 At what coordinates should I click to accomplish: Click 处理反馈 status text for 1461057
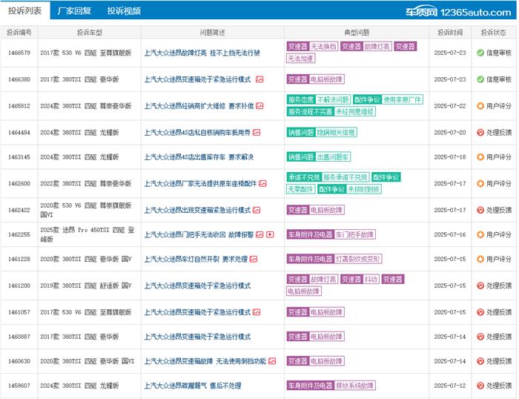coord(499,312)
